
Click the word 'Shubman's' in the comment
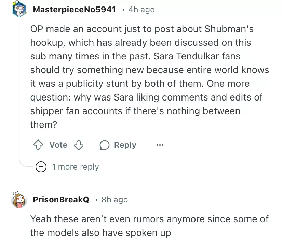tap(229, 29)
